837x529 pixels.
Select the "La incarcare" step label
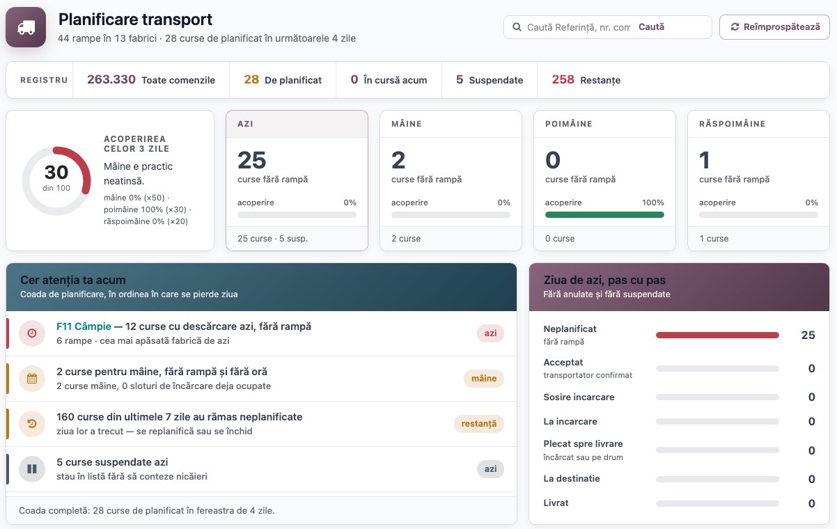570,422
